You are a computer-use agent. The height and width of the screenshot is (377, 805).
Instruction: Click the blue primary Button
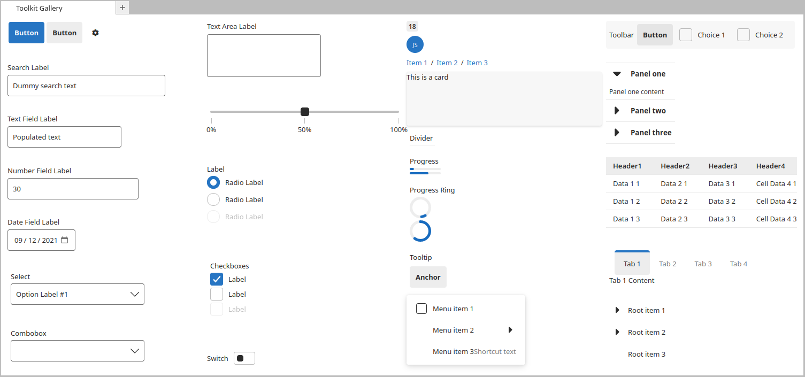26,33
